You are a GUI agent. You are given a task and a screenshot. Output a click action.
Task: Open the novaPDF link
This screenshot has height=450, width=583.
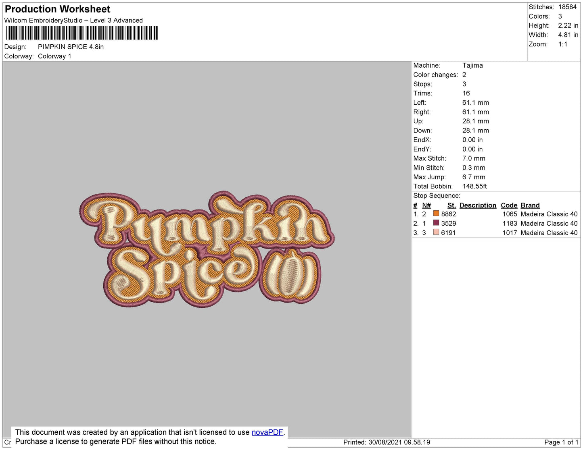pyautogui.click(x=267, y=432)
